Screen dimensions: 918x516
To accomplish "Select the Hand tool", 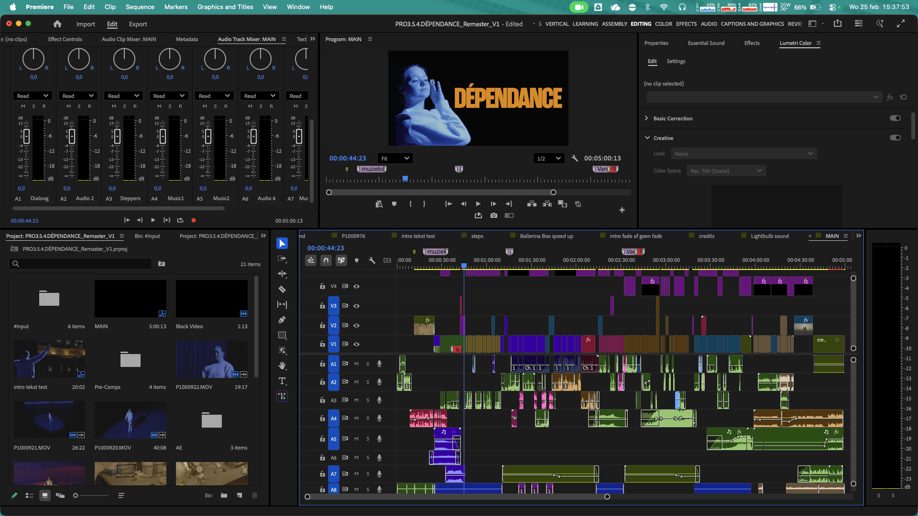I will [x=282, y=365].
